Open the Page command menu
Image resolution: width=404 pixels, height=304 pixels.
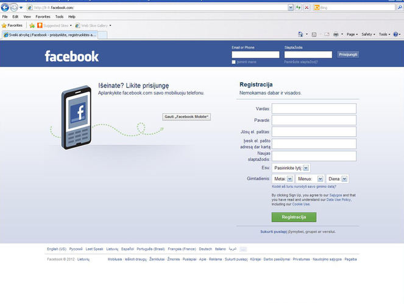pyautogui.click(x=352, y=34)
